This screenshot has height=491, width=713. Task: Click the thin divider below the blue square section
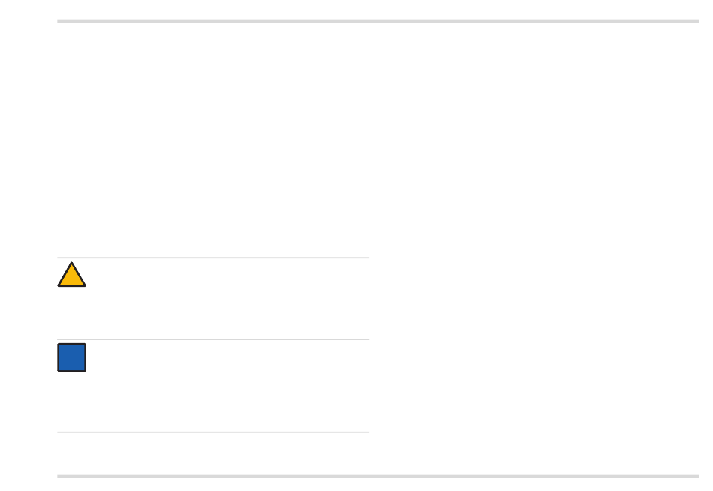213,432
